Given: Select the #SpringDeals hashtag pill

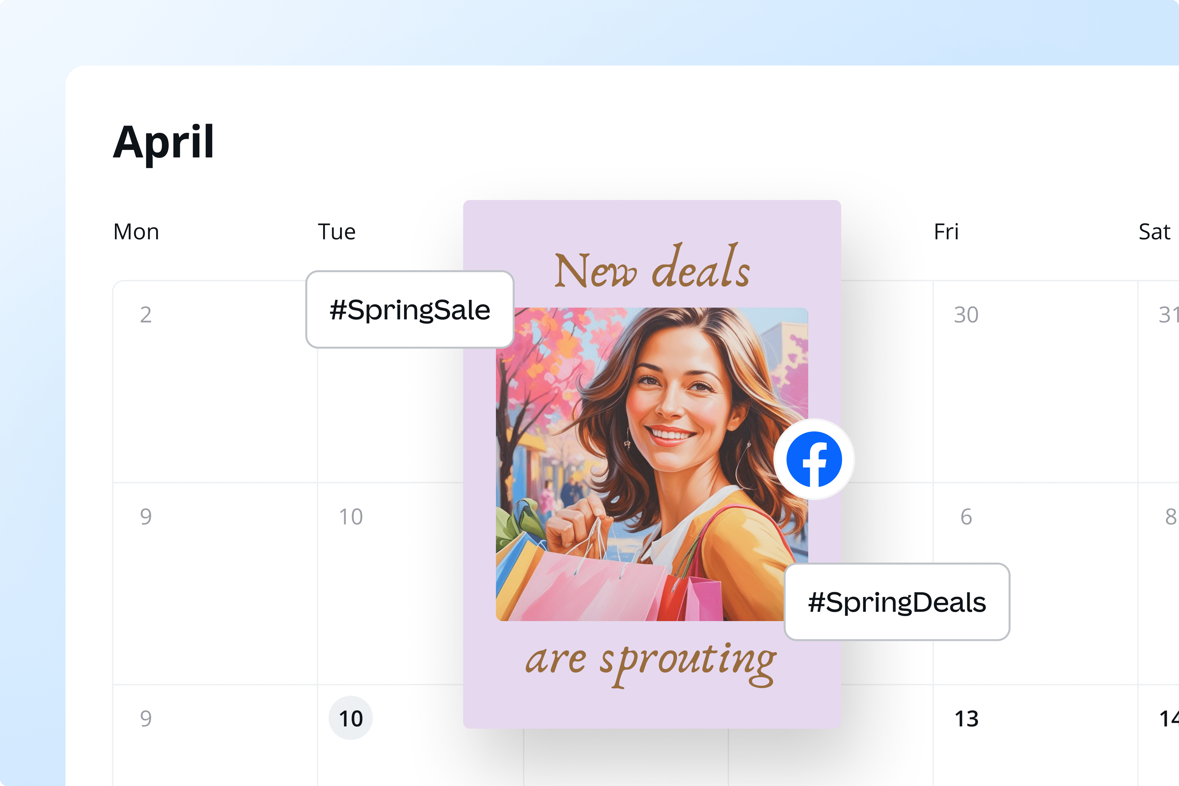Looking at the screenshot, I should pyautogui.click(x=897, y=602).
